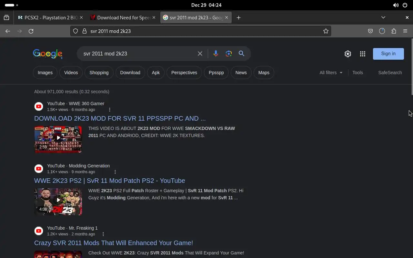This screenshot has width=413, height=258.
Task: Open the extensions puzzle icon
Action: click(x=394, y=31)
